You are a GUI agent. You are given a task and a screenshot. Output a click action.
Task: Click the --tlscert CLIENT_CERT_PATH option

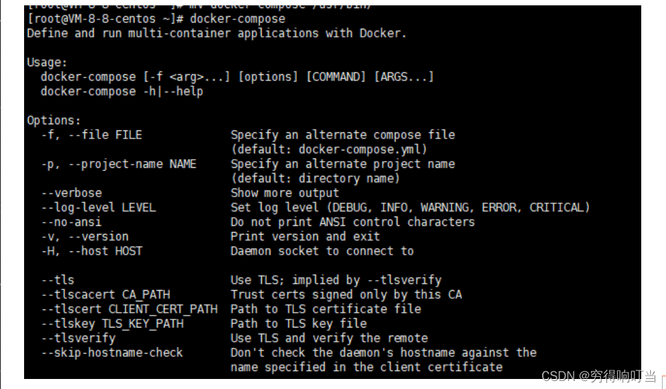click(129, 309)
